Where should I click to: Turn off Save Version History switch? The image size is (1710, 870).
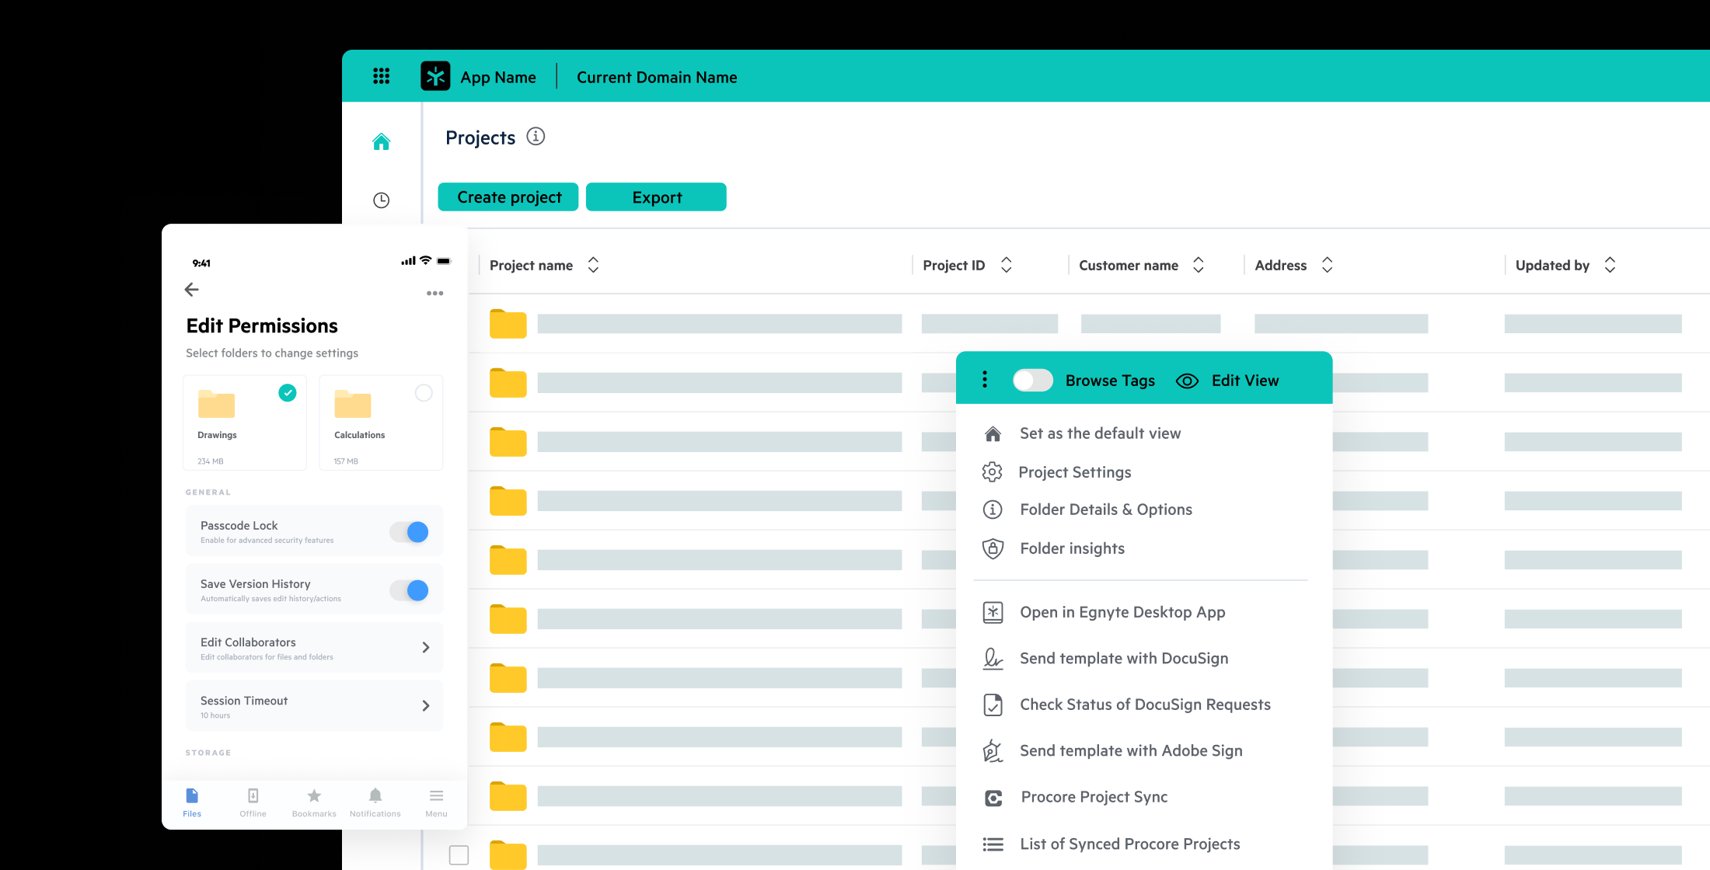pos(410,590)
